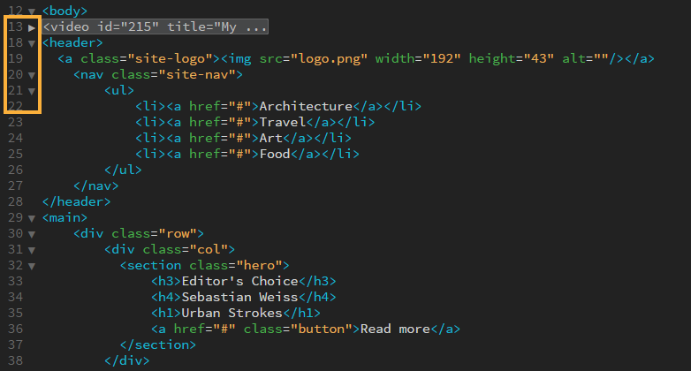Screen dimensions: 691x371
Task: Click line number 38 in the gutter
Action: click(x=15, y=360)
